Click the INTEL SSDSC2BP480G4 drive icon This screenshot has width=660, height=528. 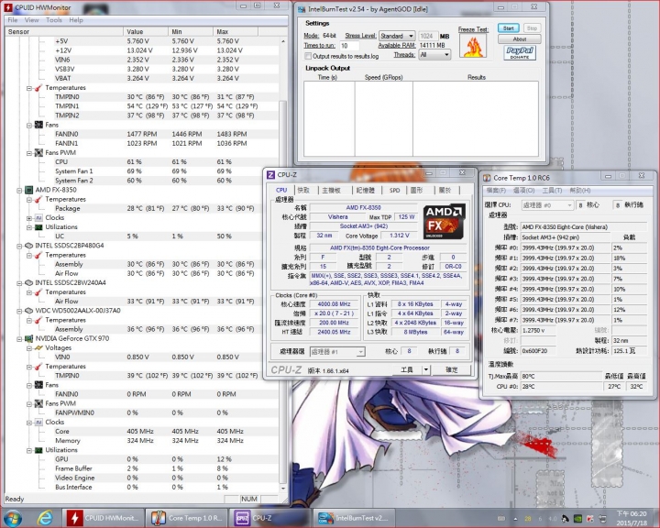[28, 246]
